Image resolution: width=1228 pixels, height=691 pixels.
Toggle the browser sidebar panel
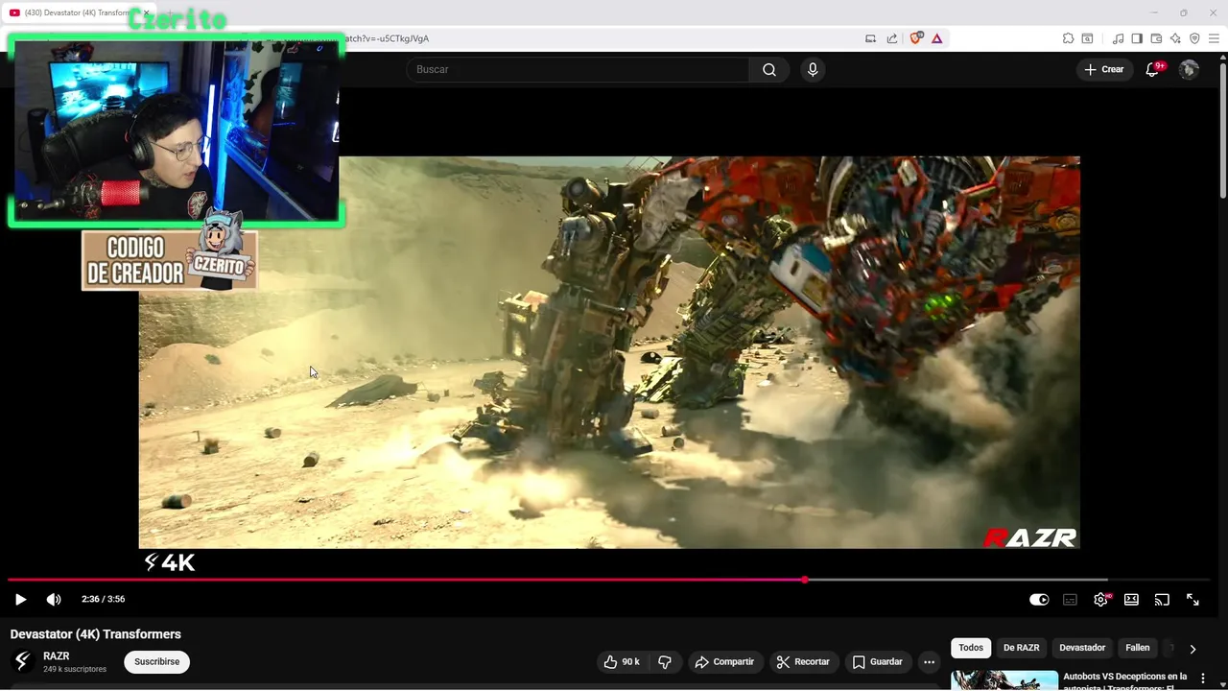1137,38
